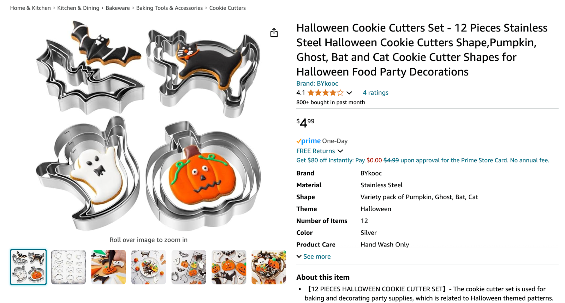Open the Cookie Cutters breadcrumb category
Image resolution: width=565 pixels, height=303 pixels.
tap(227, 8)
